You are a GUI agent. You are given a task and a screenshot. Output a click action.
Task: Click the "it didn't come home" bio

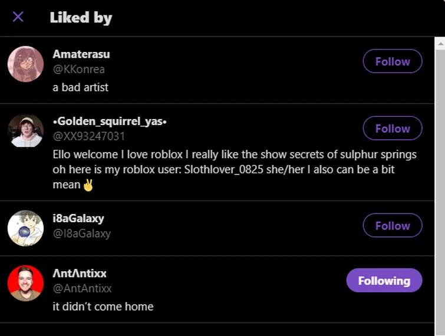pyautogui.click(x=103, y=307)
